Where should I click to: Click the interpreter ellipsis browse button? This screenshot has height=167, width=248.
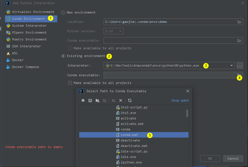pyautogui.click(x=240, y=65)
